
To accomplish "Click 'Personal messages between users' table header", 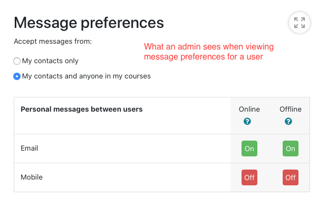I will coord(82,109).
